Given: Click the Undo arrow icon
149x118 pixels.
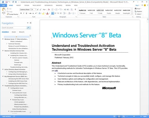Looking at the screenshot, I should click(x=9, y=2).
